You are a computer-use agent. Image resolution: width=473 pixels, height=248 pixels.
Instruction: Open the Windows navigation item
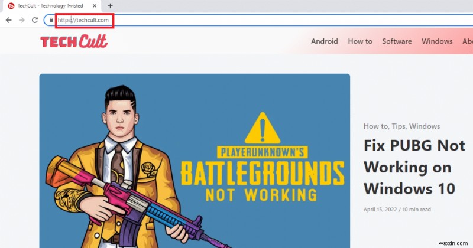pyautogui.click(x=437, y=41)
